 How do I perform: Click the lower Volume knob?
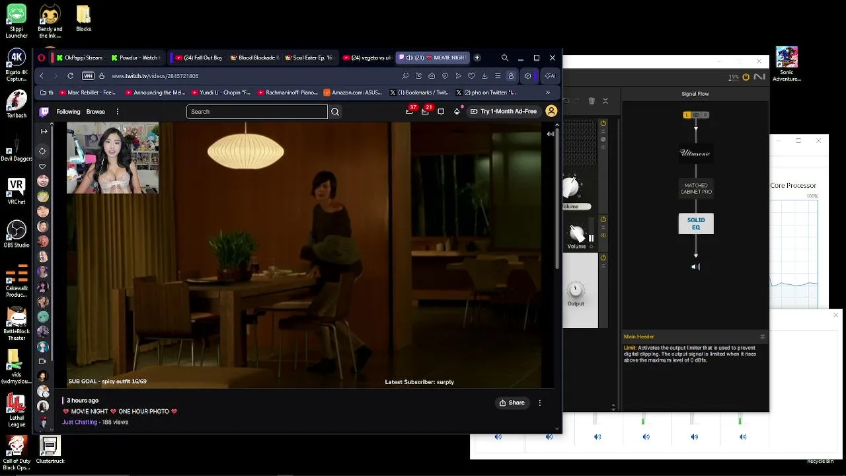click(x=576, y=233)
